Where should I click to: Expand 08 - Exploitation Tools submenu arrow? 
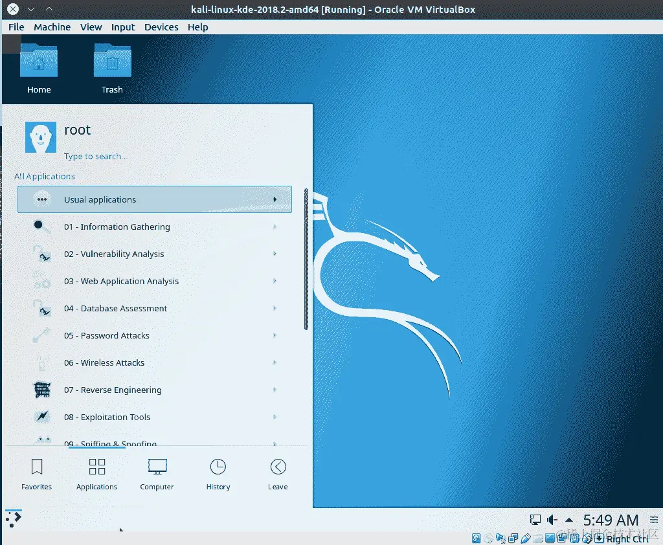tap(275, 417)
